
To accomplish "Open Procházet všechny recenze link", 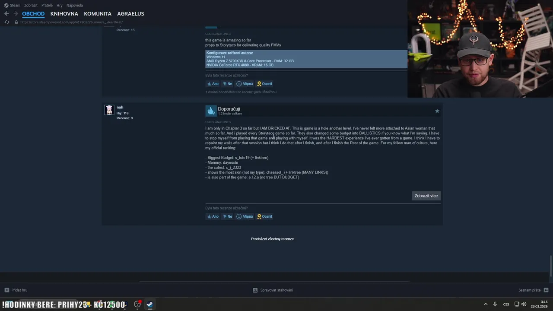I will [272, 239].
